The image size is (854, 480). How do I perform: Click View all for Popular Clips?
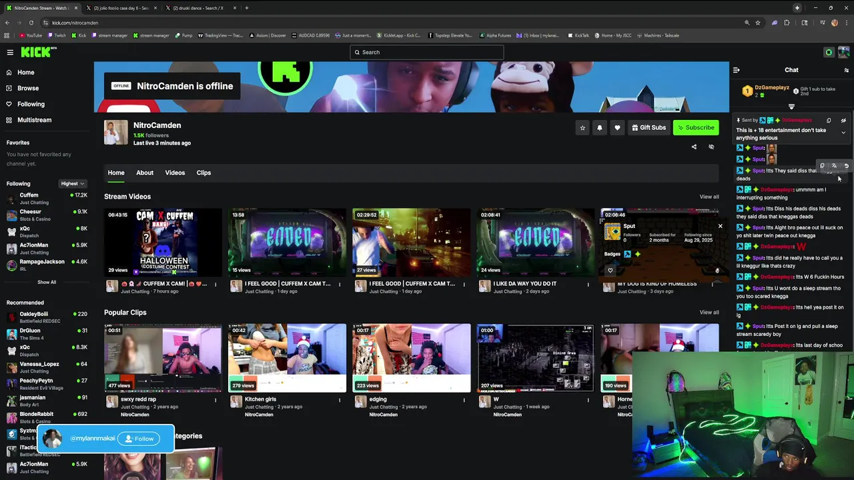coord(709,312)
